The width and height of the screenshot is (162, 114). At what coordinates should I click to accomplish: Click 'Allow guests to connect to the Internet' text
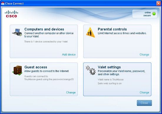pyautogui.click(x=47, y=71)
